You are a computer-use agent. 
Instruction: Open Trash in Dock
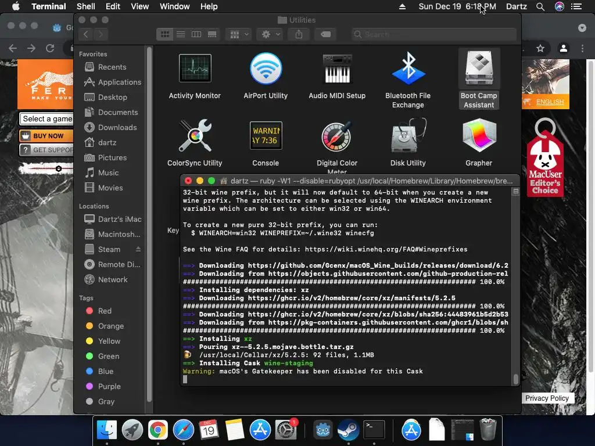488,430
